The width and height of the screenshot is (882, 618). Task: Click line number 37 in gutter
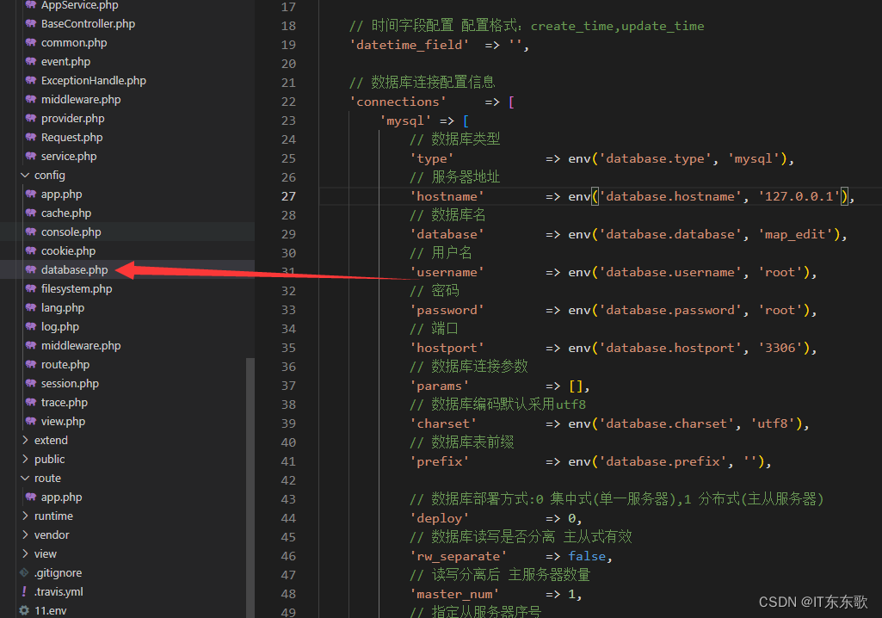pos(288,386)
